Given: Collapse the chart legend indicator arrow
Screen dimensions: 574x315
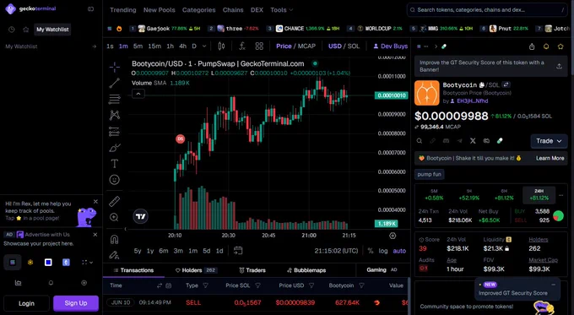Looking at the screenshot, I should pos(138,94).
